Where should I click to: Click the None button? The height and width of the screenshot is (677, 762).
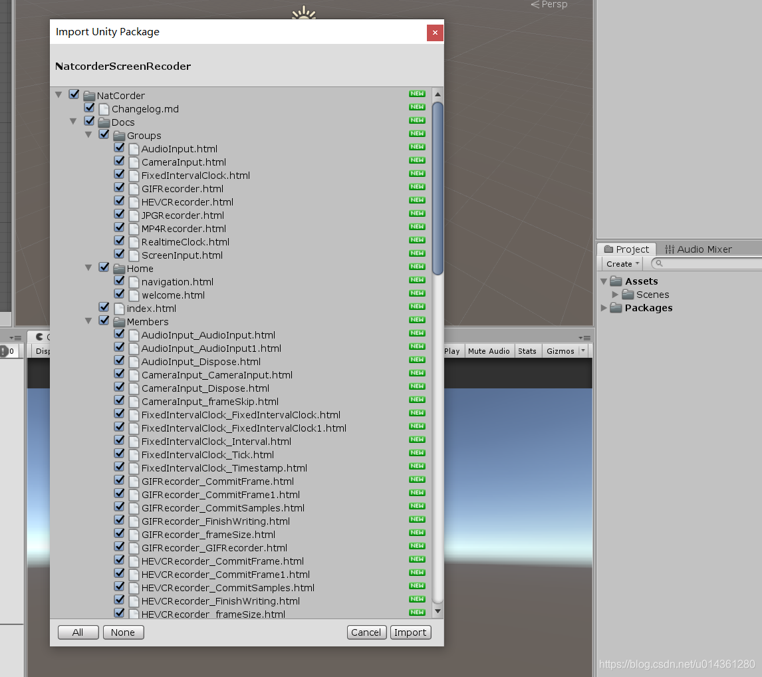click(x=123, y=632)
